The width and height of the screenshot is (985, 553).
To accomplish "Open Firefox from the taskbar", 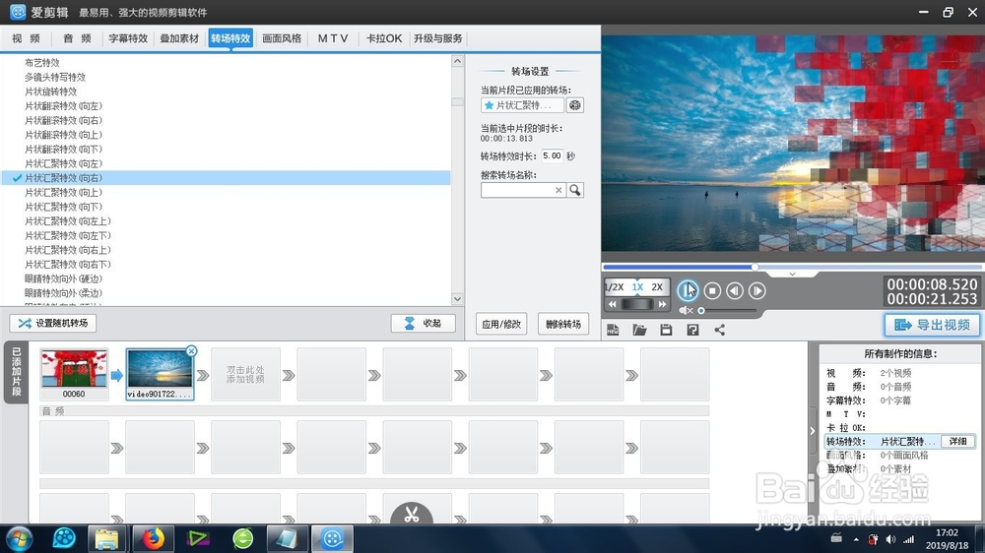I will click(x=153, y=538).
